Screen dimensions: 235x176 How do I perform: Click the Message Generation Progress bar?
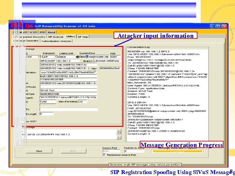pos(178,151)
